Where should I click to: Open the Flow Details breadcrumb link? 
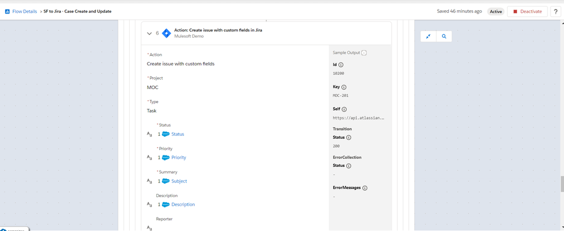24,11
